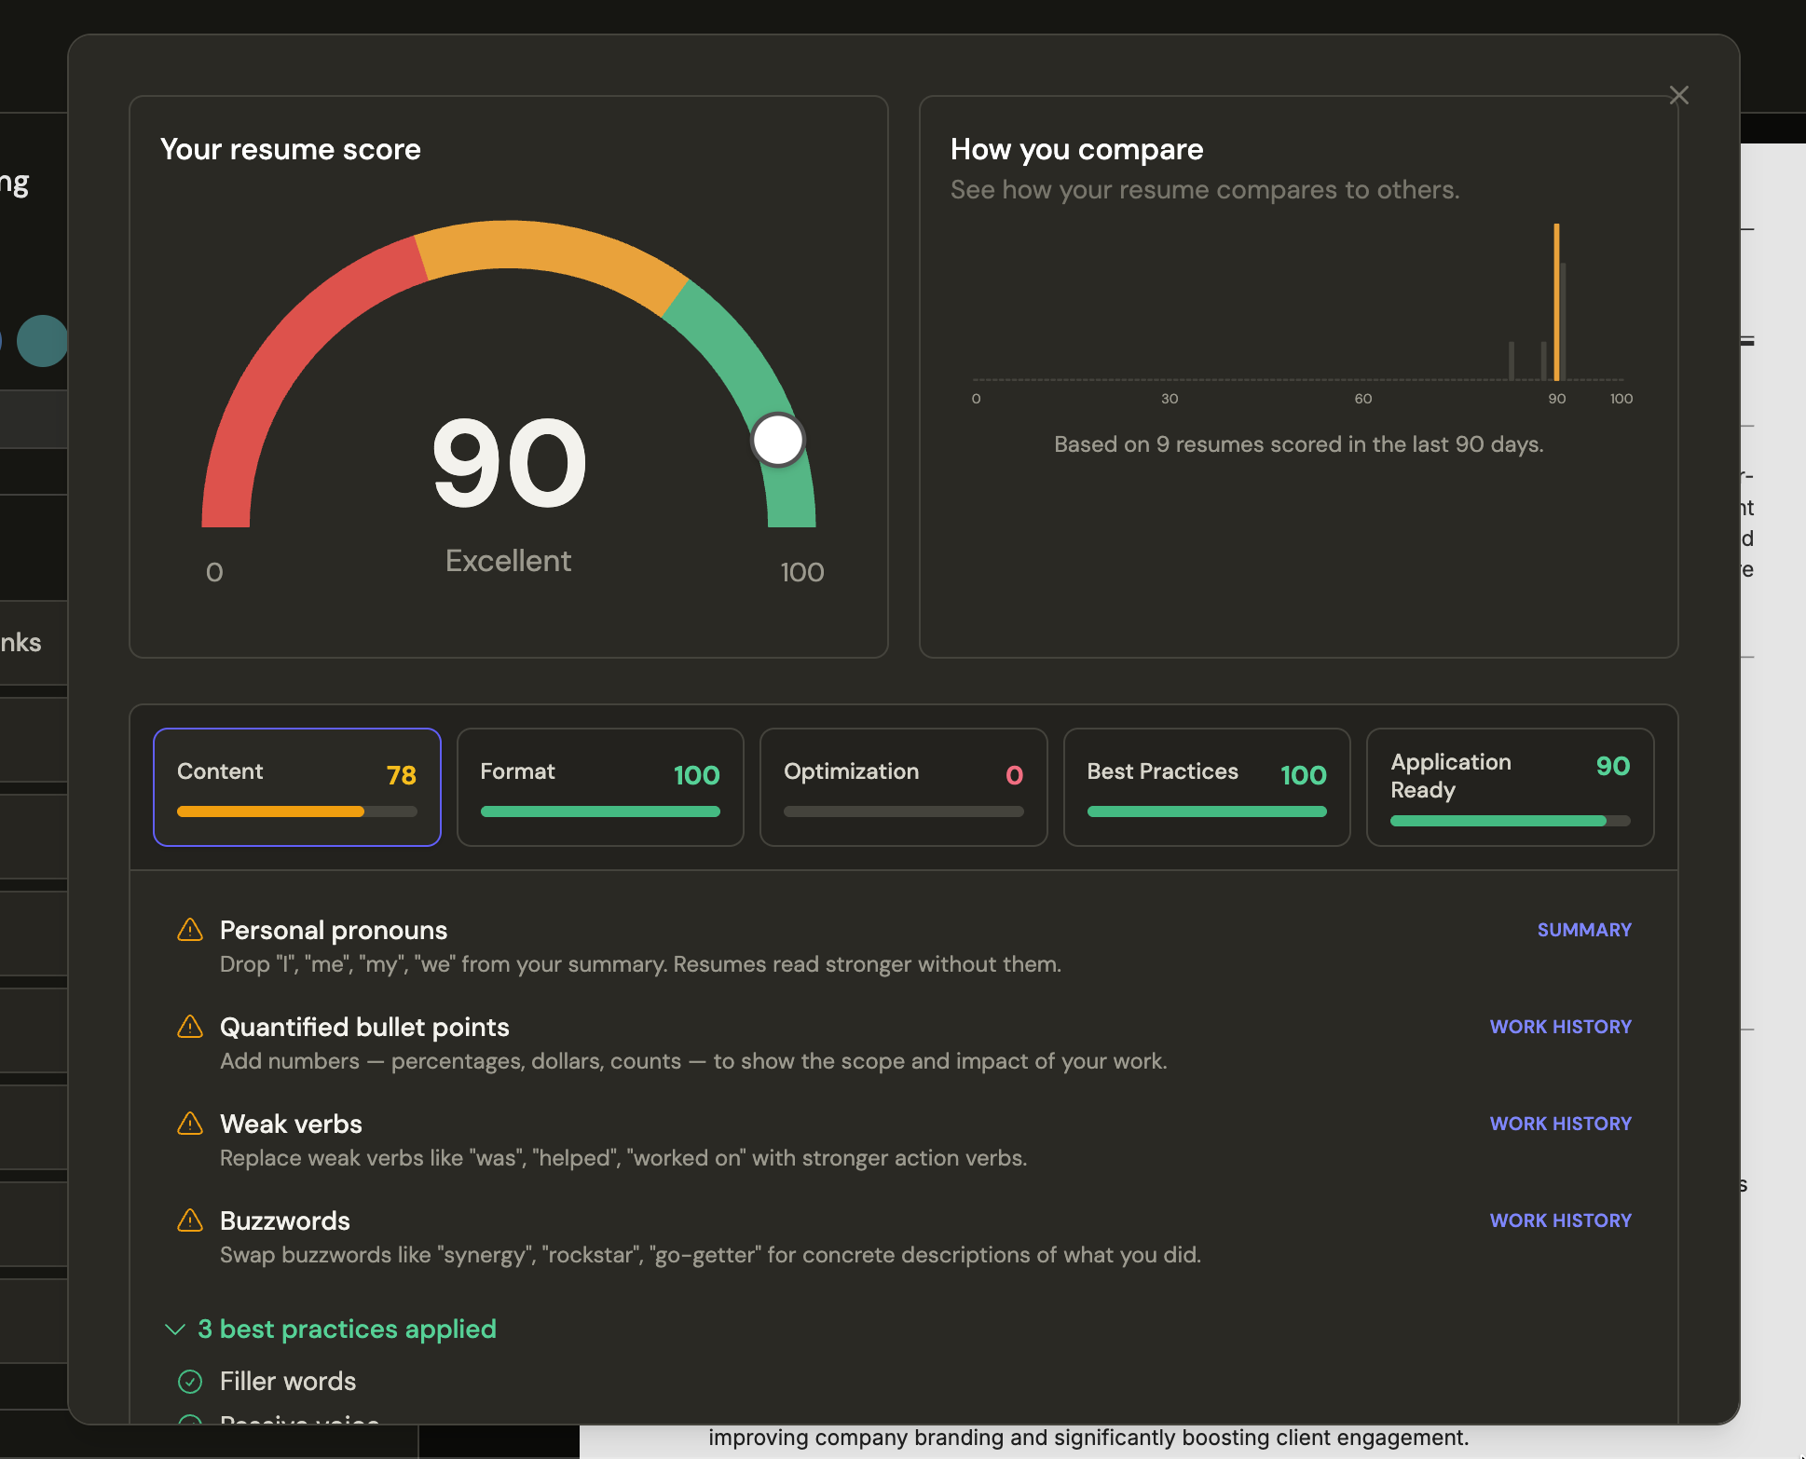
Task: Click the Buzzwords warning icon
Action: [x=190, y=1220]
